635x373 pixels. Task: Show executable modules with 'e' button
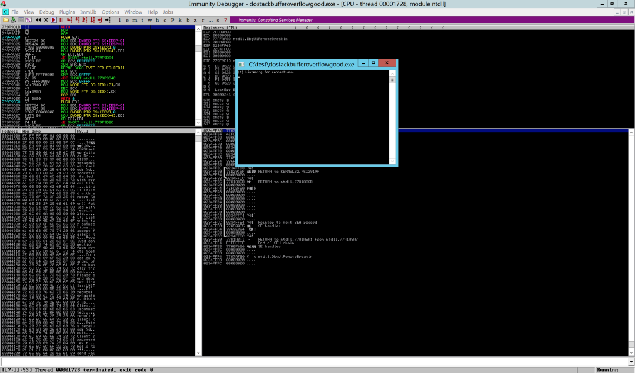point(127,20)
